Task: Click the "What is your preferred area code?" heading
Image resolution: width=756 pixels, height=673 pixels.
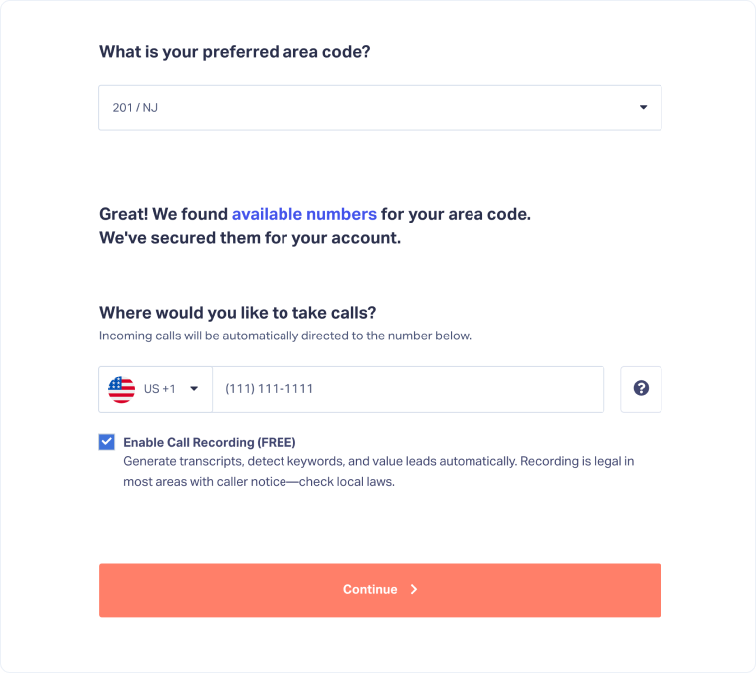Action: point(235,52)
